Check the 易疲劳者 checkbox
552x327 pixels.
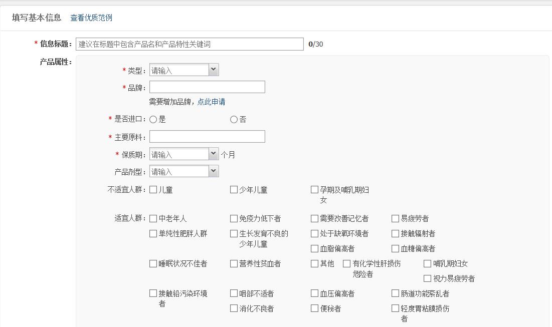[396, 218]
